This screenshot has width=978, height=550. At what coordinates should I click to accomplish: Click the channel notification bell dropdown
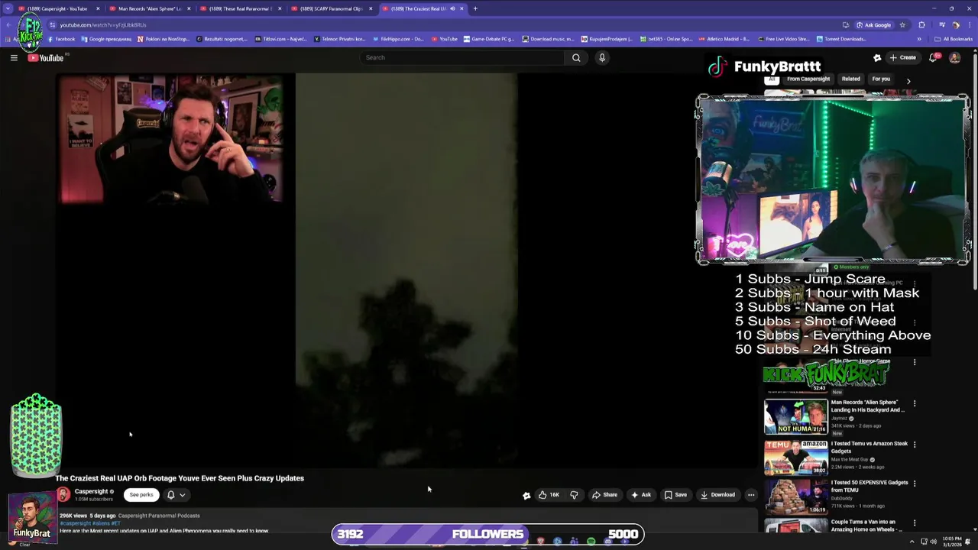(x=176, y=495)
